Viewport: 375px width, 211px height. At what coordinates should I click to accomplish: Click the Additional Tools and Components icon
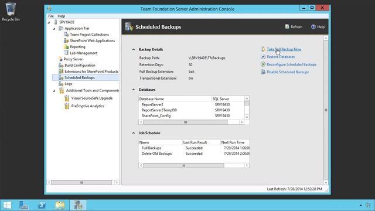pyautogui.click(x=62, y=90)
